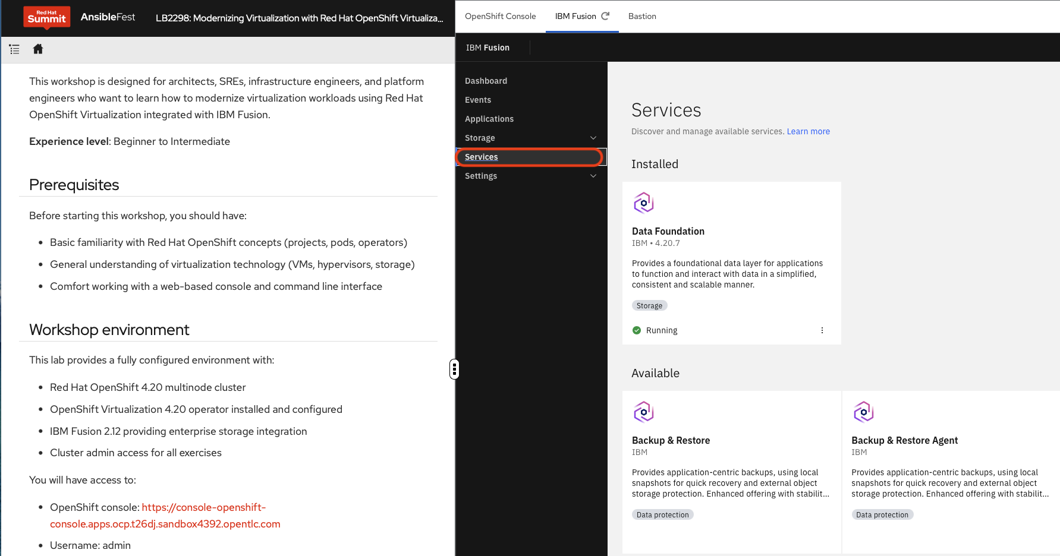This screenshot has height=556, width=1060.
Task: Click the home icon in lab guide
Action: point(38,49)
